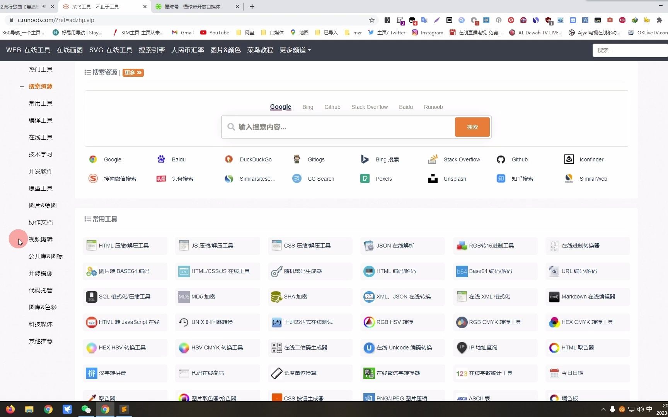Open the RGB转16进制工具 icon

pyautogui.click(x=462, y=246)
